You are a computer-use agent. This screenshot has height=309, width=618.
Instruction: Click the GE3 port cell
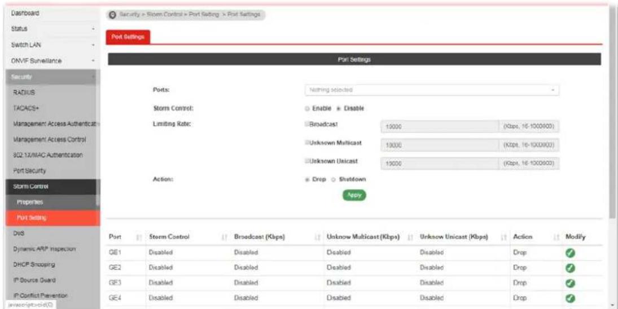126,283
